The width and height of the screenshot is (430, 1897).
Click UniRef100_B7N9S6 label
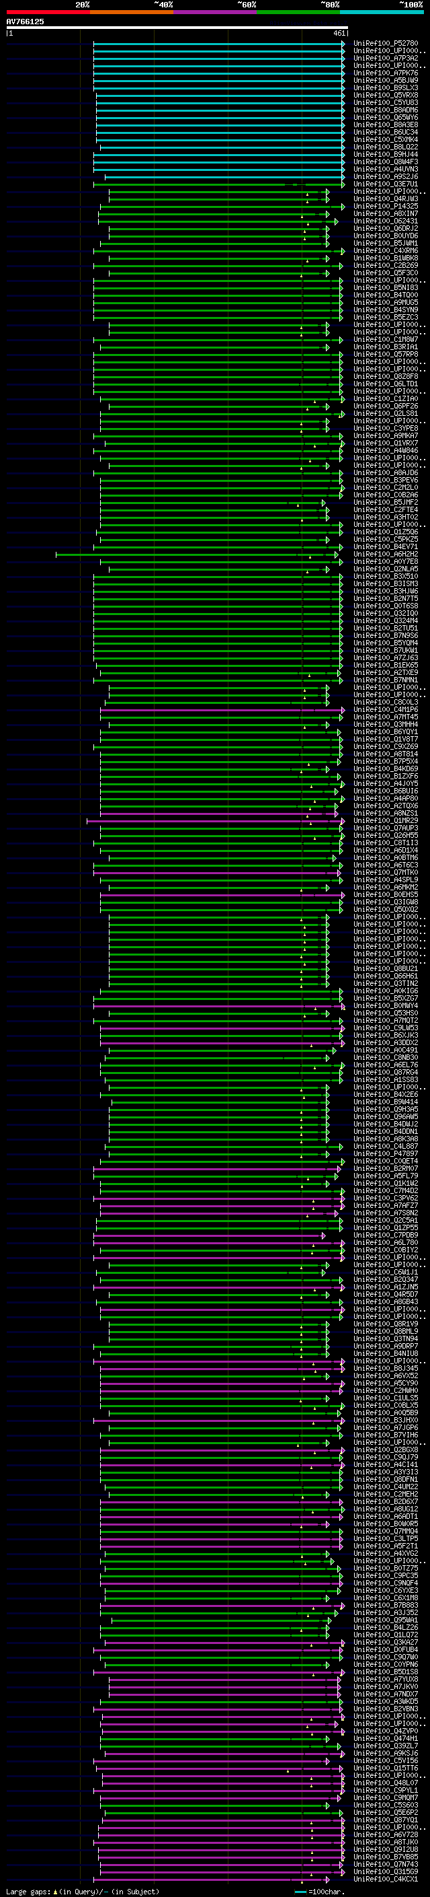(x=386, y=635)
